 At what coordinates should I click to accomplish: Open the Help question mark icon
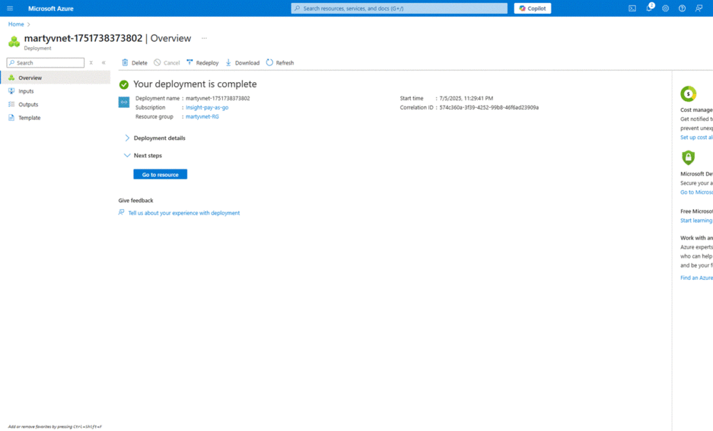coord(682,8)
